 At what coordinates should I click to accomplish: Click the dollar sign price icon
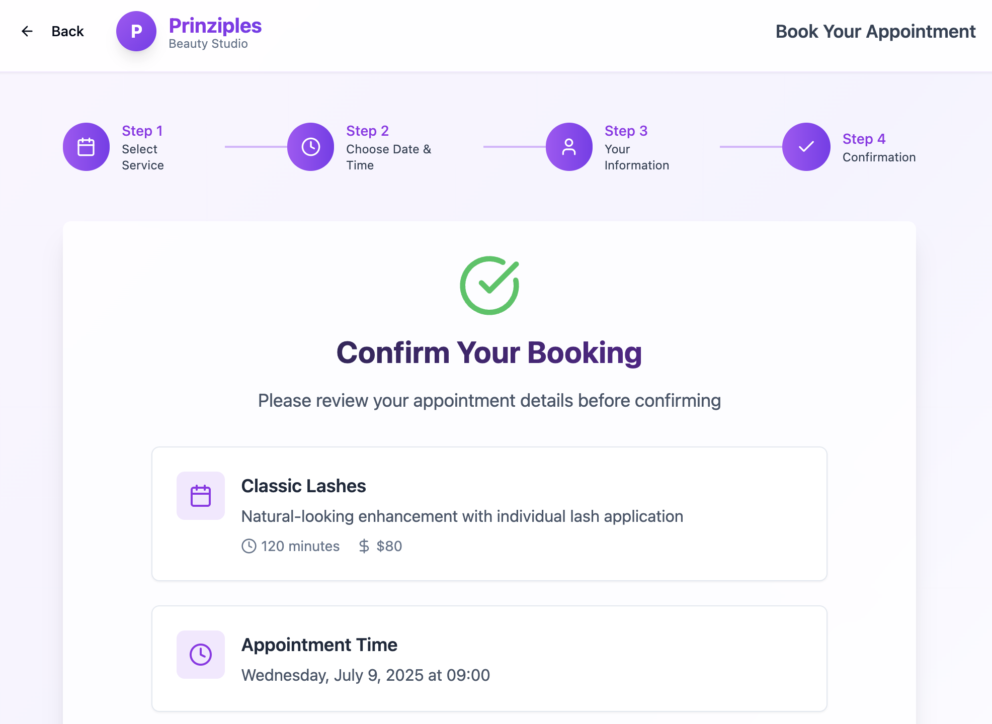(x=364, y=546)
